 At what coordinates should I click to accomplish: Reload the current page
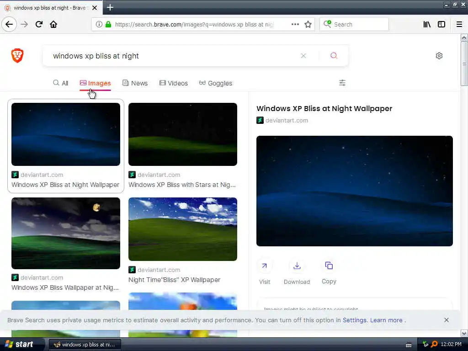(39, 25)
